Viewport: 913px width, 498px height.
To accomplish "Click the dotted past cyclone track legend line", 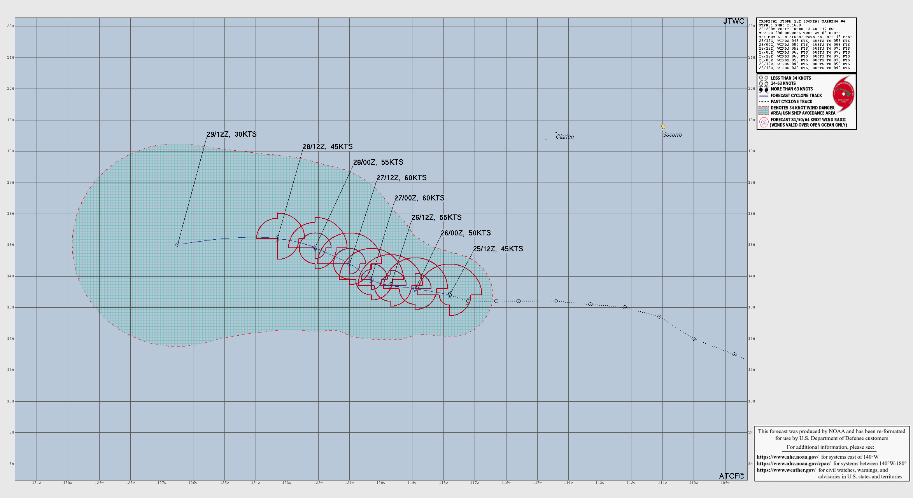I will (764, 102).
